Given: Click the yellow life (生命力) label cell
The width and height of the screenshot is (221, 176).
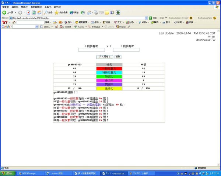Looking at the screenshot, I should (x=109, y=88).
